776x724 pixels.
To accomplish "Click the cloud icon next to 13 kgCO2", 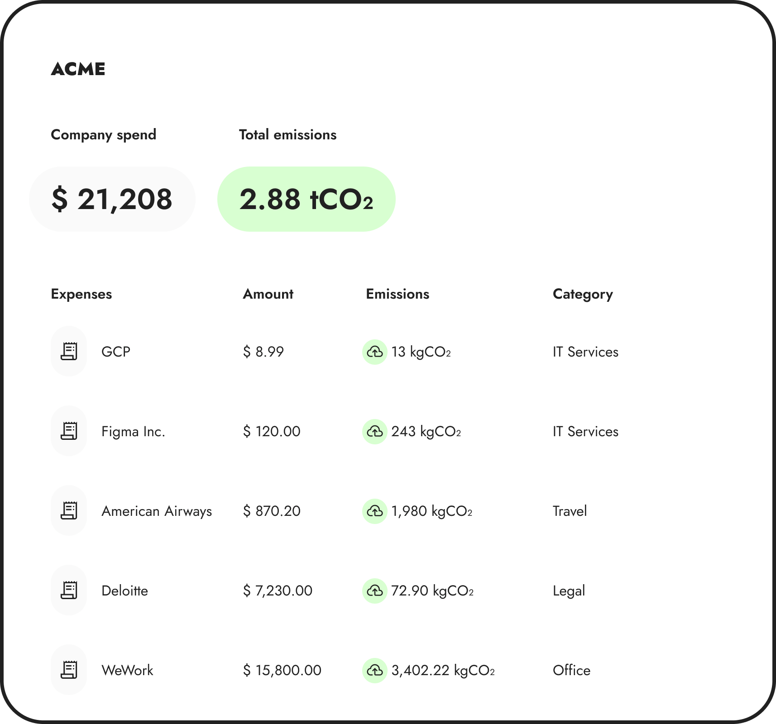I will click(x=375, y=352).
